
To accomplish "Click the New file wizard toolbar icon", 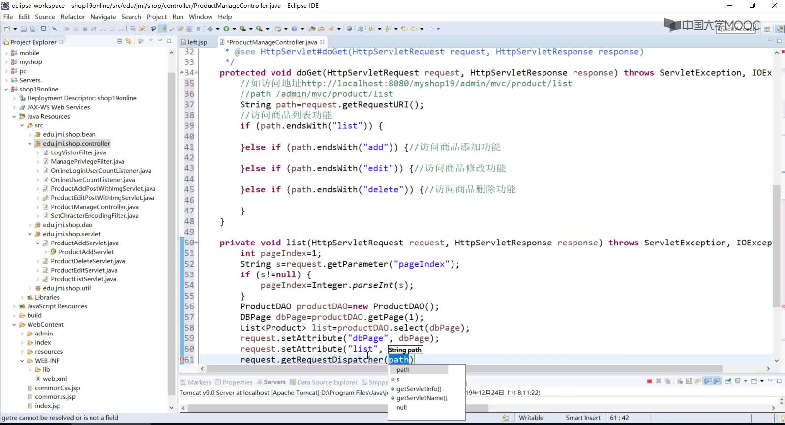I will [x=7, y=29].
